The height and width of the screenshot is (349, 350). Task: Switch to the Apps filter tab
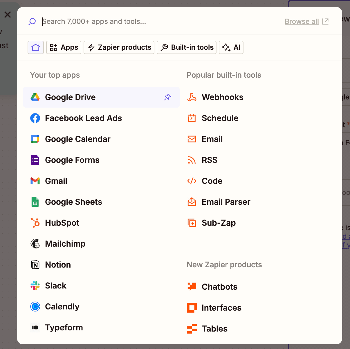[64, 47]
